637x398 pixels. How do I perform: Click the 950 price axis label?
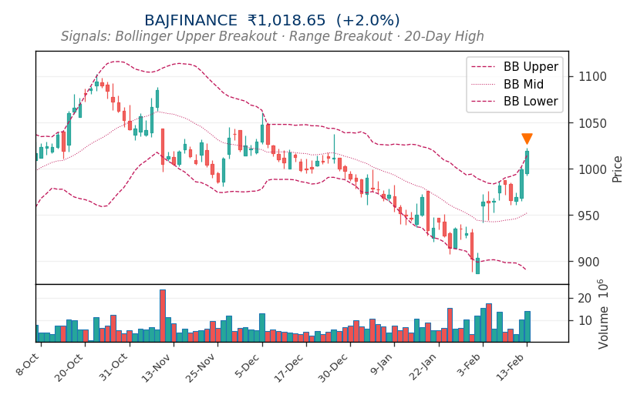[588, 216]
